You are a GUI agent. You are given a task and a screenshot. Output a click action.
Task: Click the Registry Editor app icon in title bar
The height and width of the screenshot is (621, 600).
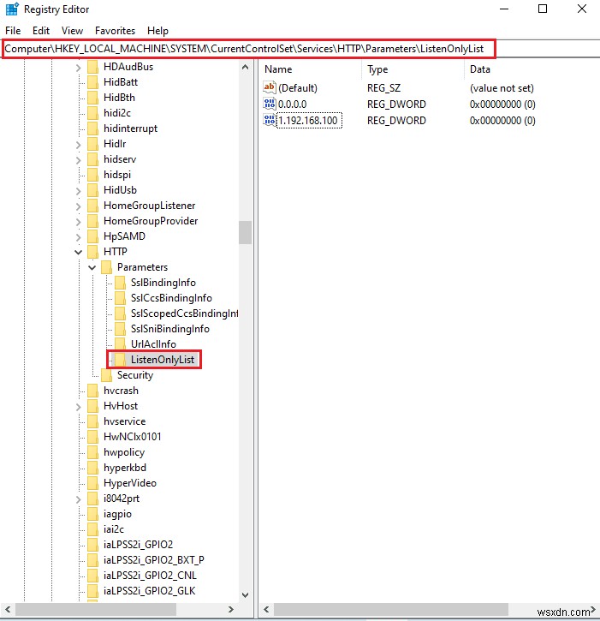click(12, 9)
